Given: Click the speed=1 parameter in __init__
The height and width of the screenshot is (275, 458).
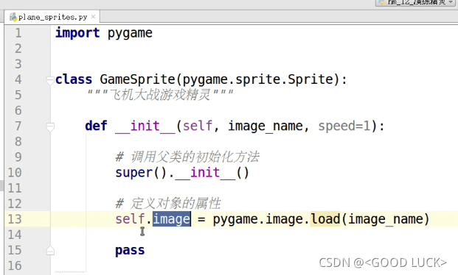Looking at the screenshot, I should point(344,126).
